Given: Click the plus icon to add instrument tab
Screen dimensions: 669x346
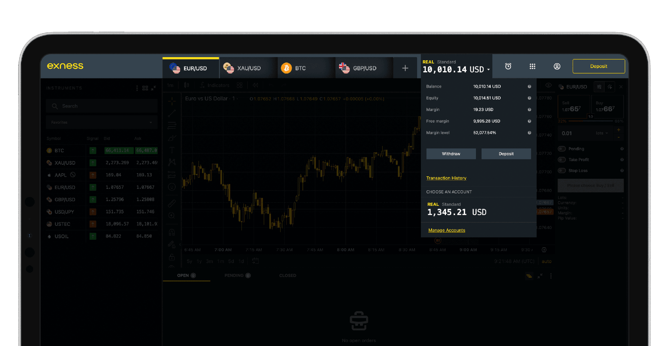Looking at the screenshot, I should 405,68.
